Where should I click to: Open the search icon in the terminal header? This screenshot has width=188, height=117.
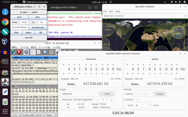coord(90,7)
